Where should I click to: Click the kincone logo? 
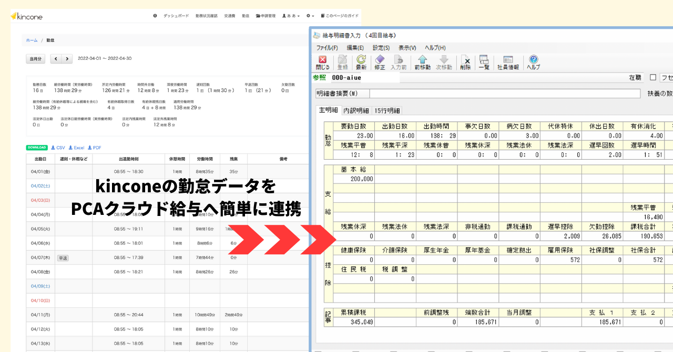(26, 16)
